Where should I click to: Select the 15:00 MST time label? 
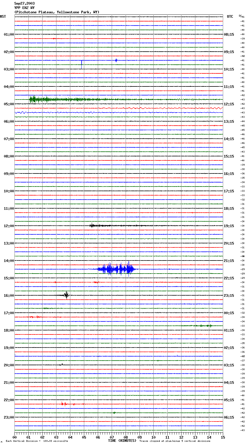[x=9, y=278]
